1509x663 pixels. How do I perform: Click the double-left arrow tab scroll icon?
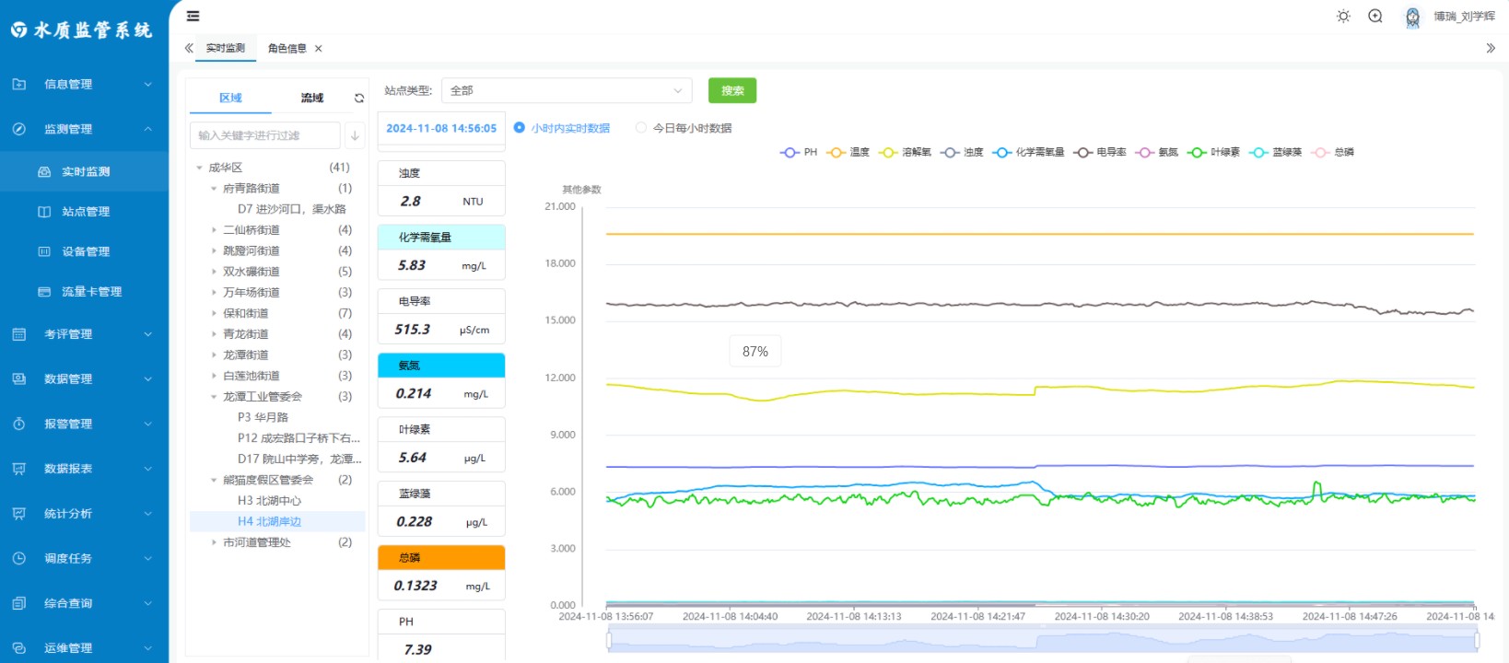[x=189, y=48]
